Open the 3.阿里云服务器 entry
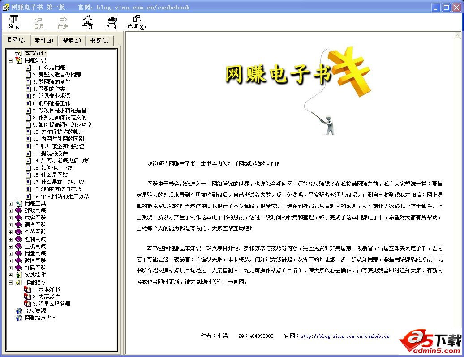 point(51,303)
